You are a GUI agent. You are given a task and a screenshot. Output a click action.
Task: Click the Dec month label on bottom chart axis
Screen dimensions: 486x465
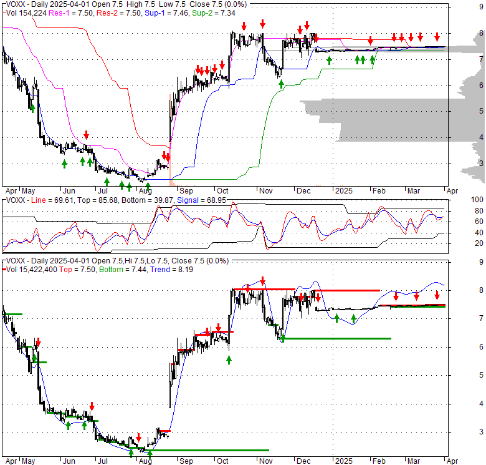click(303, 461)
